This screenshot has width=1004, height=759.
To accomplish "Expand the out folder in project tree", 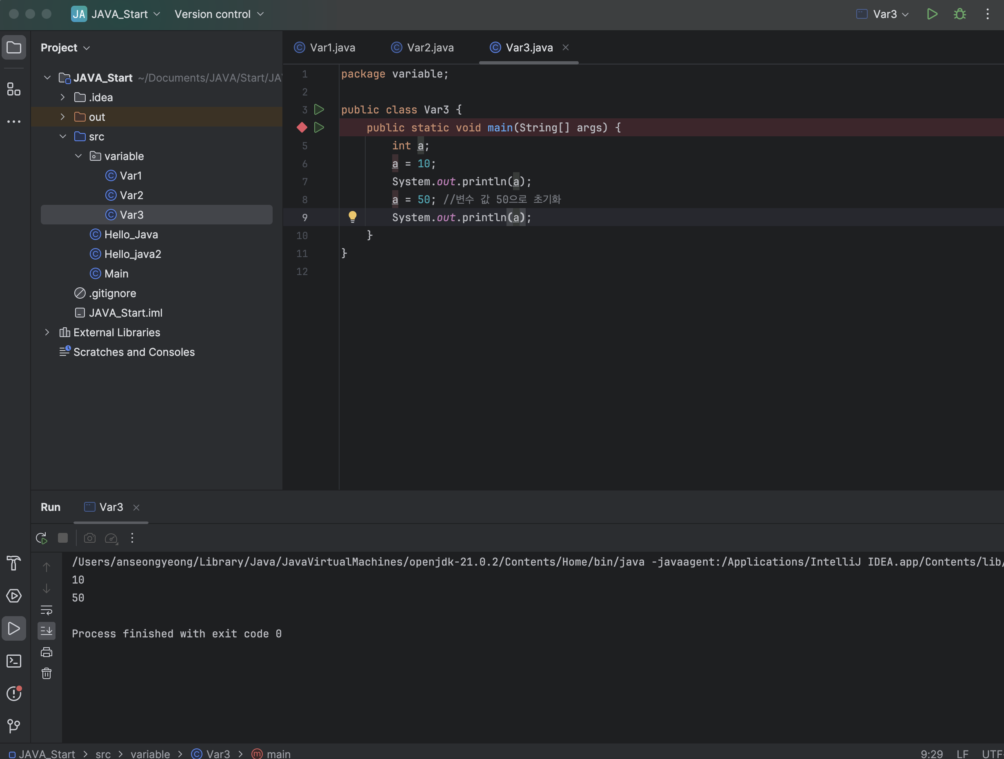I will pyautogui.click(x=62, y=117).
